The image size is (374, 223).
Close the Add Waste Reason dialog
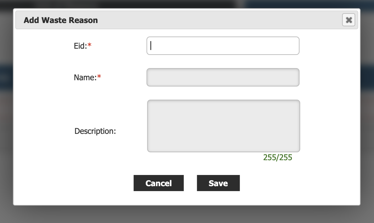349,20
